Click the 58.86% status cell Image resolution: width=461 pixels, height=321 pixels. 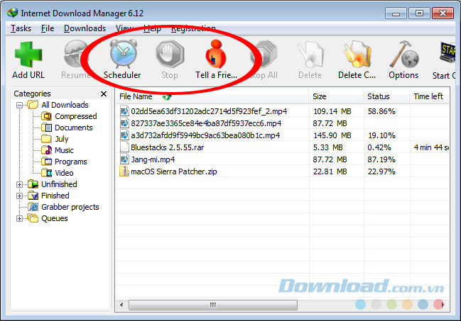tap(381, 111)
